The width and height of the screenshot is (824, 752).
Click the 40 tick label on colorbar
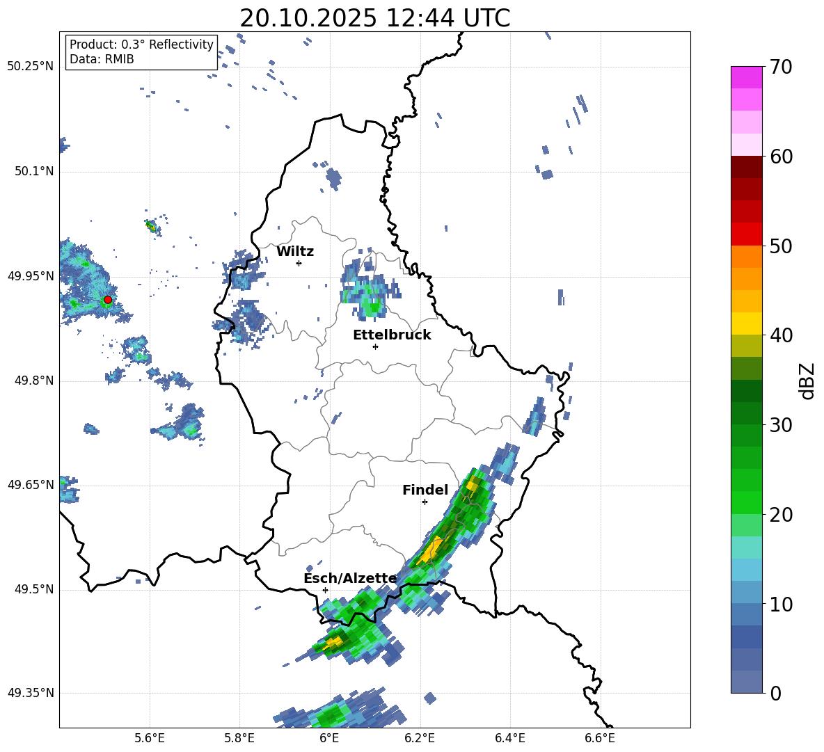click(x=780, y=335)
